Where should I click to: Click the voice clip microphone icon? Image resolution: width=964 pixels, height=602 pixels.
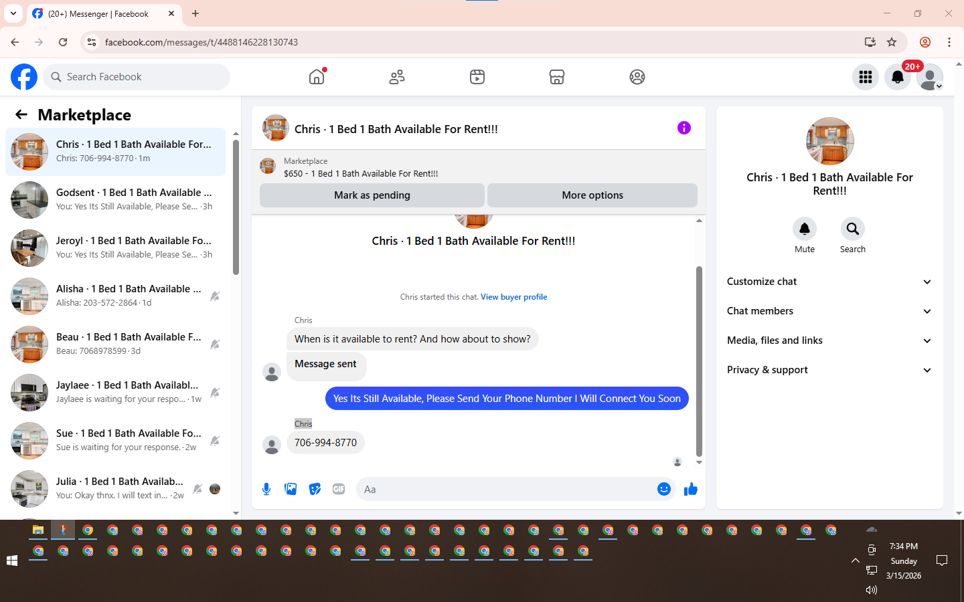coord(266,489)
